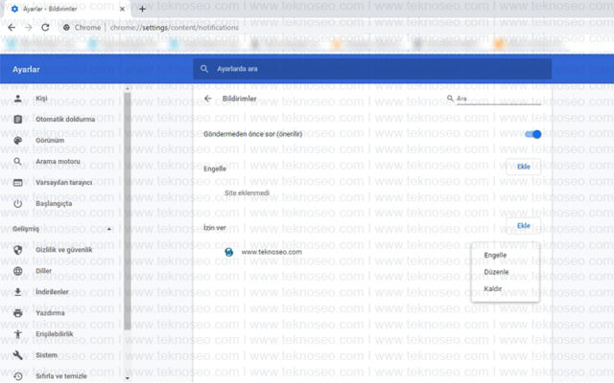Reload the settings page
Viewport: 614px width, 383px height.
click(x=45, y=28)
